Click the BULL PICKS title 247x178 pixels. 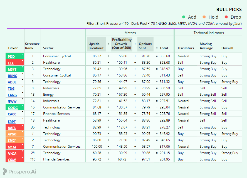pyautogui.click(x=229, y=10)
